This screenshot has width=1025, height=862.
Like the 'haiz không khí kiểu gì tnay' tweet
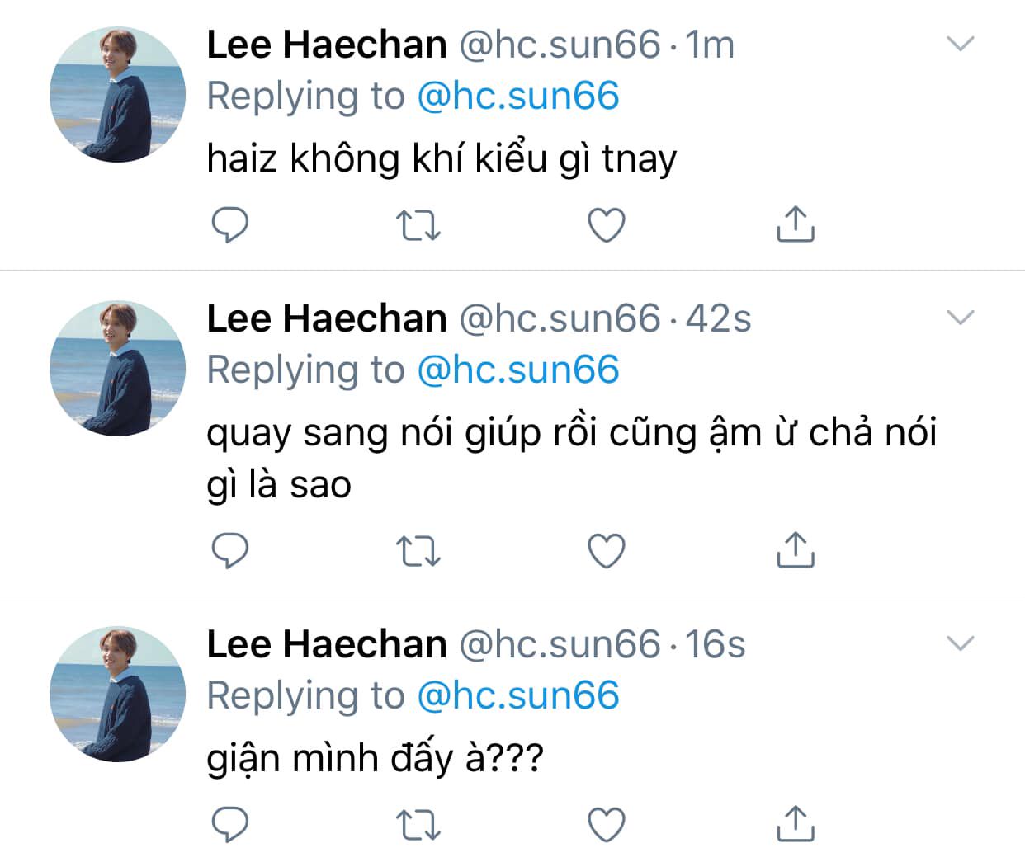tap(607, 224)
